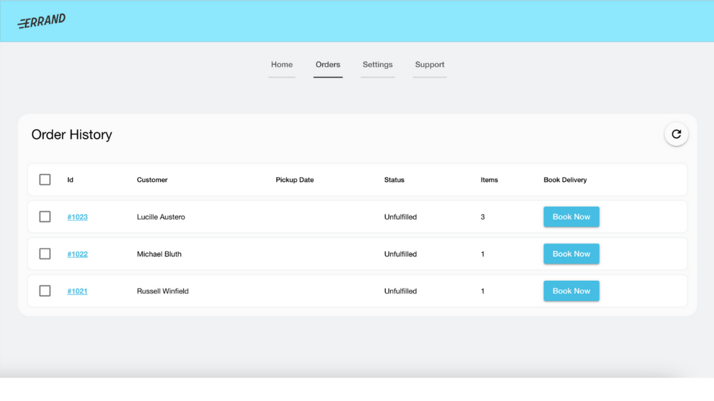714x401 pixels.
Task: Click the Order History heading
Action: [72, 135]
